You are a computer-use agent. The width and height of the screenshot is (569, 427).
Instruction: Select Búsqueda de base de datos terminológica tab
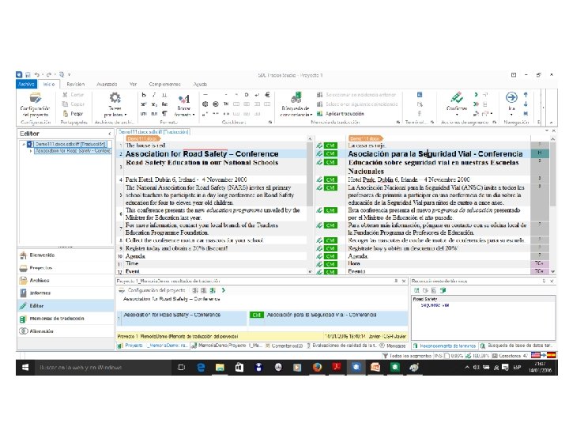pos(517,346)
